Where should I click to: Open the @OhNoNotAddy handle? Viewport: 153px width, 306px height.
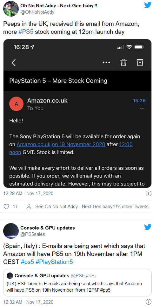click(37, 12)
